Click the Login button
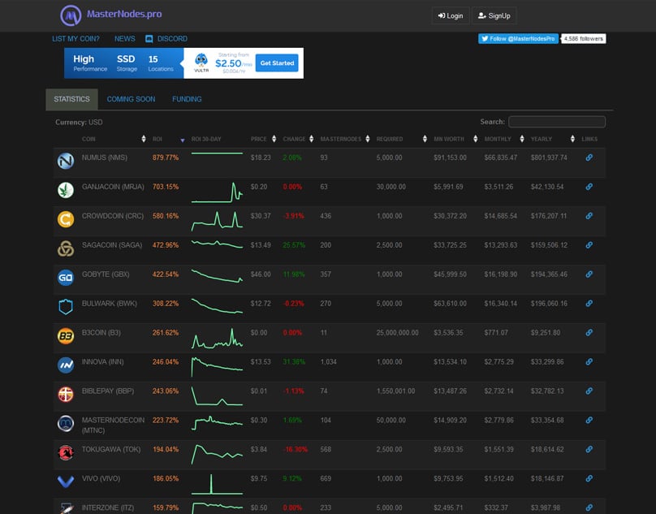This screenshot has height=514, width=656. pos(450,15)
